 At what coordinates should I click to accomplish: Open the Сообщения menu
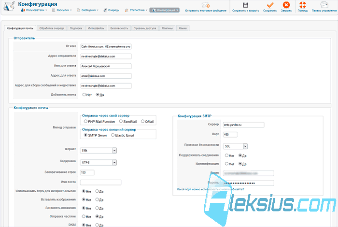coord(88,10)
